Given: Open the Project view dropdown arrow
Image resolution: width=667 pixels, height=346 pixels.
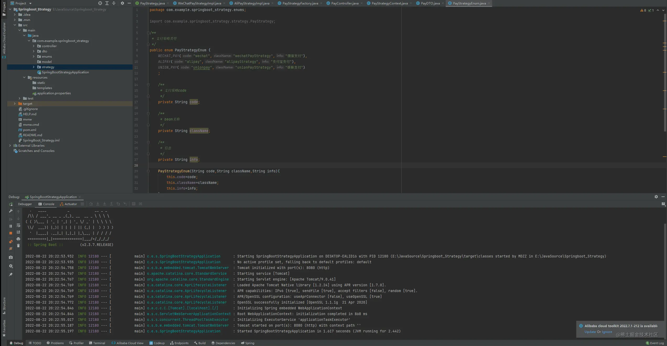Looking at the screenshot, I should coord(30,3).
